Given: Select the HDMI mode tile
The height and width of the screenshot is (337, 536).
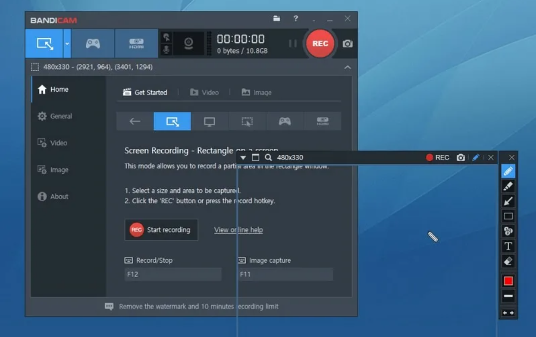Looking at the screenshot, I should [x=322, y=121].
